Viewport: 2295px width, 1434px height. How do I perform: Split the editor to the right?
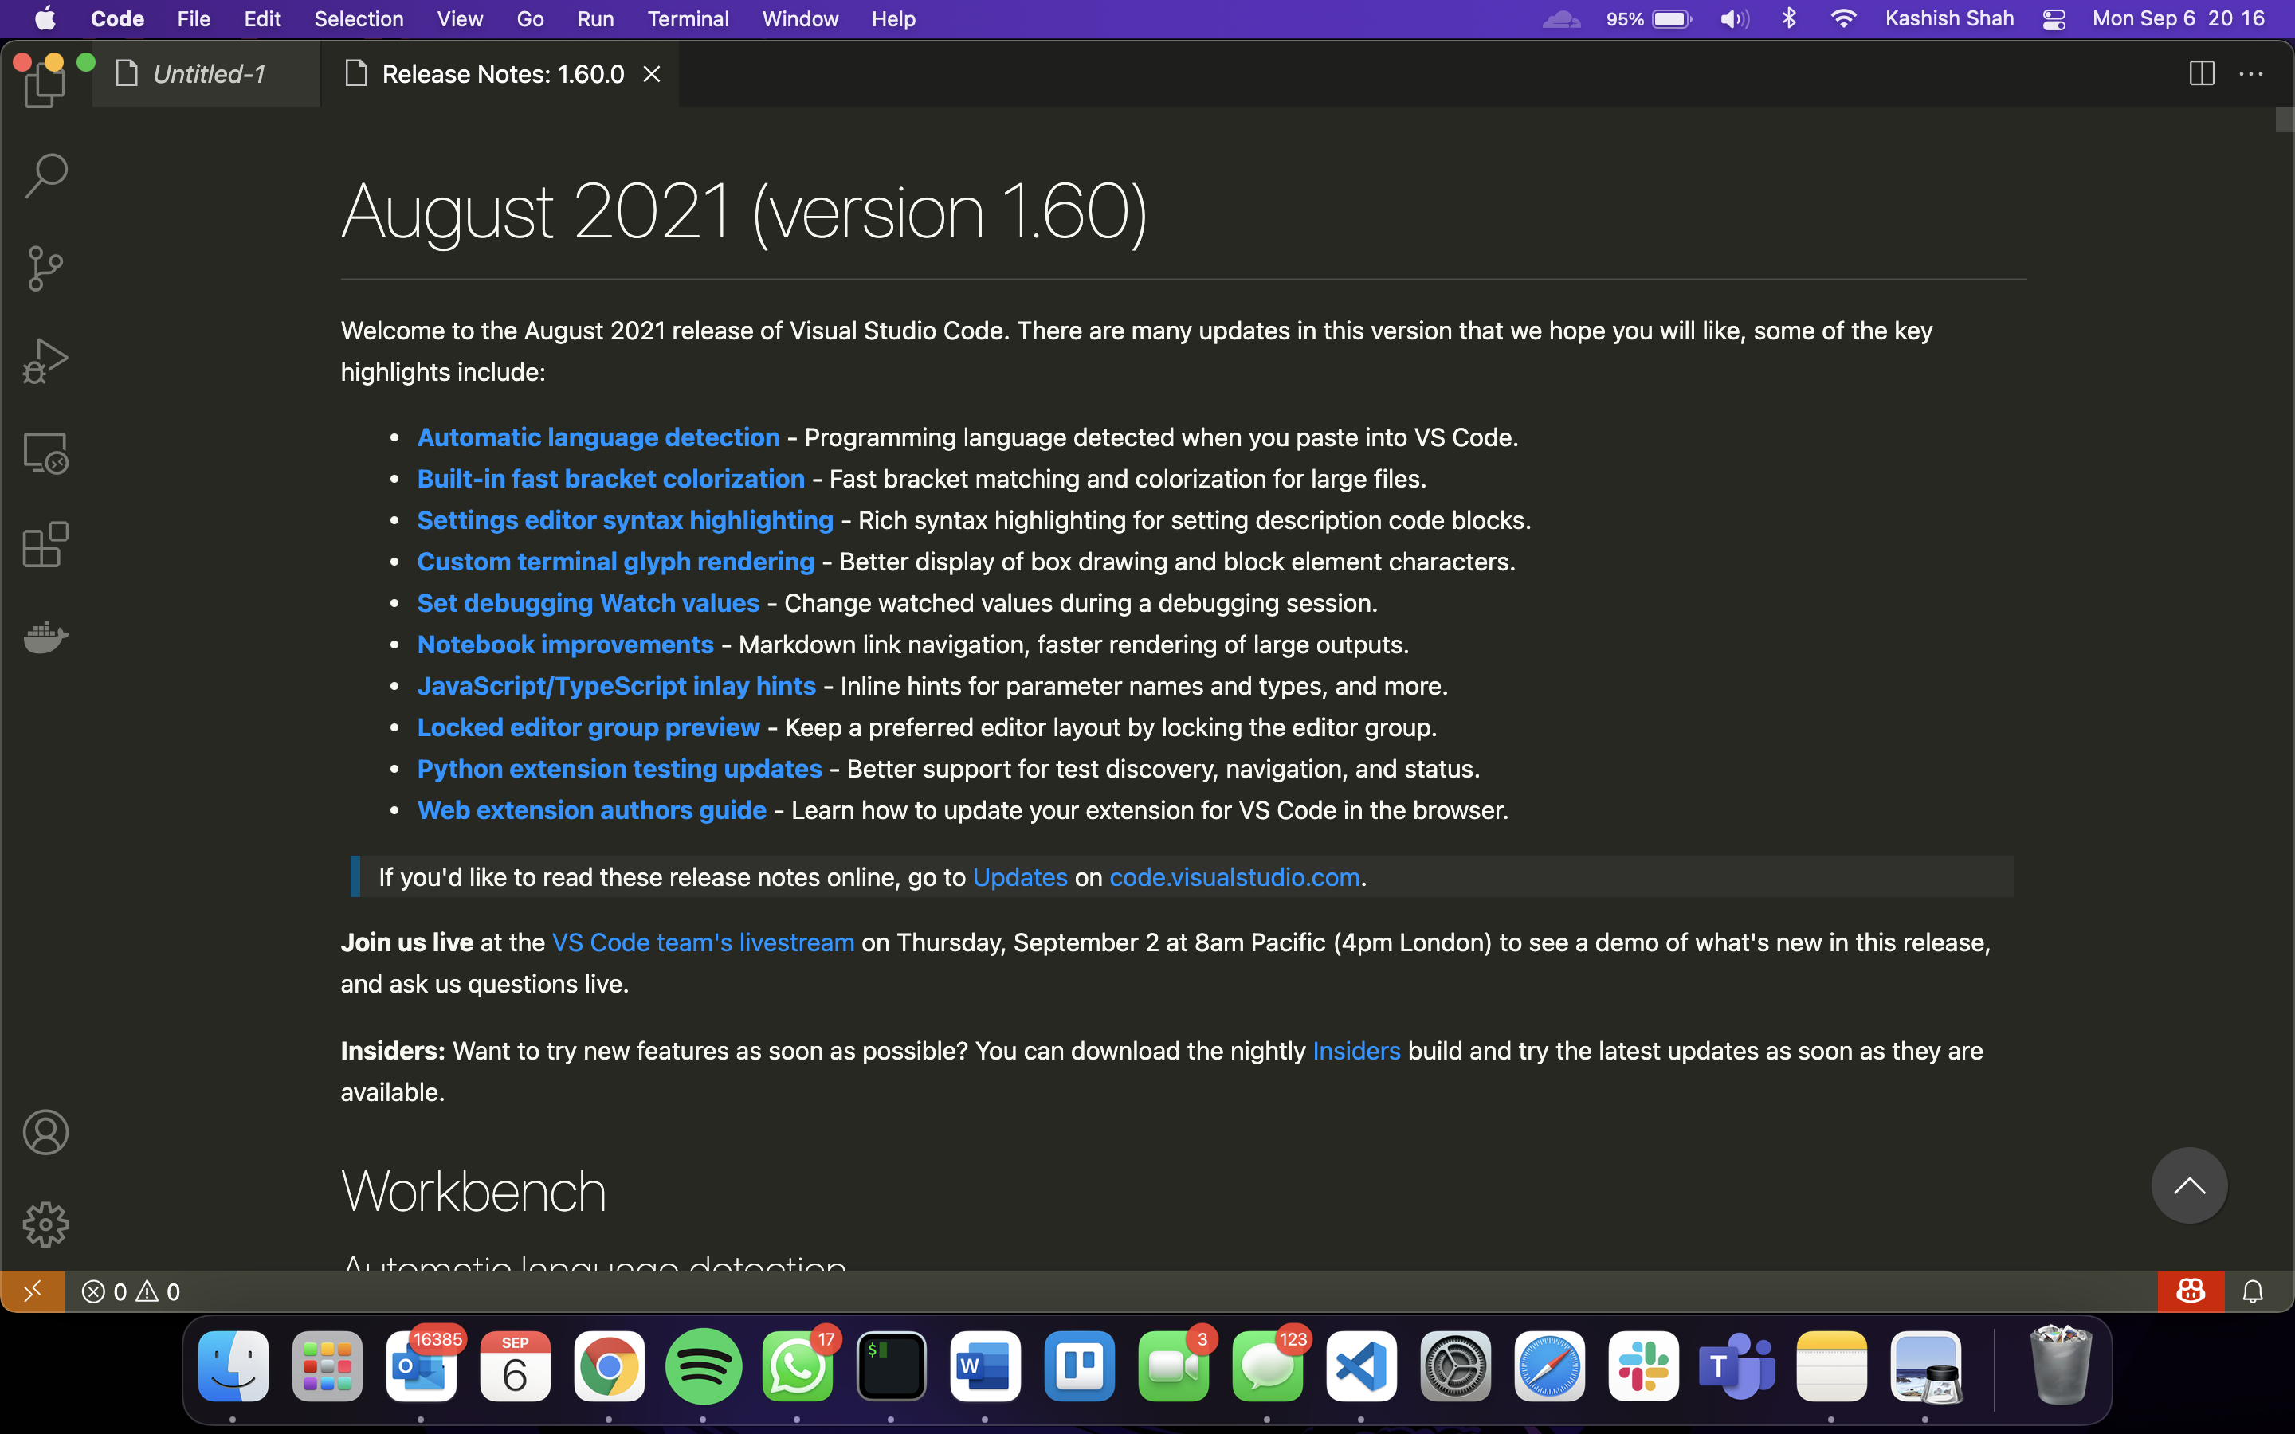pos(2202,74)
